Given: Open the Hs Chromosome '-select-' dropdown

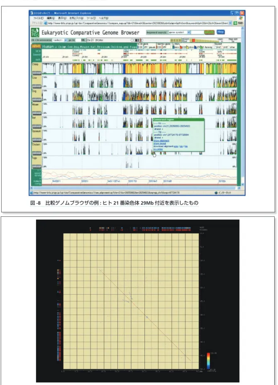Looking at the screenshot, I should (59, 40).
